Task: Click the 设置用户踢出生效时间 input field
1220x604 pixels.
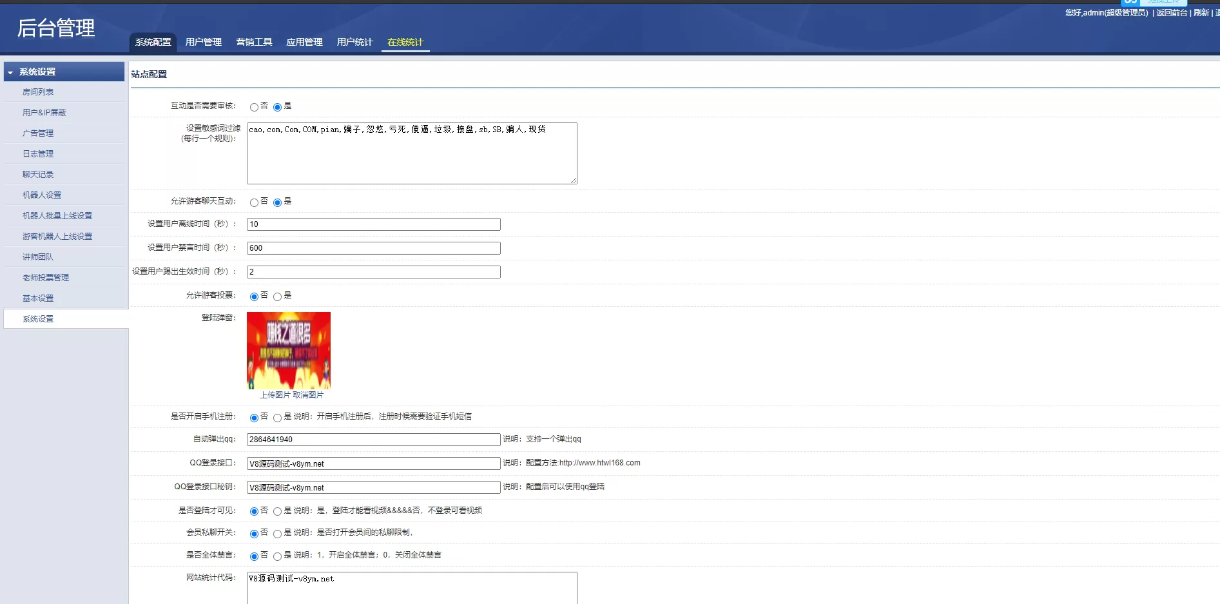Action: pos(374,272)
